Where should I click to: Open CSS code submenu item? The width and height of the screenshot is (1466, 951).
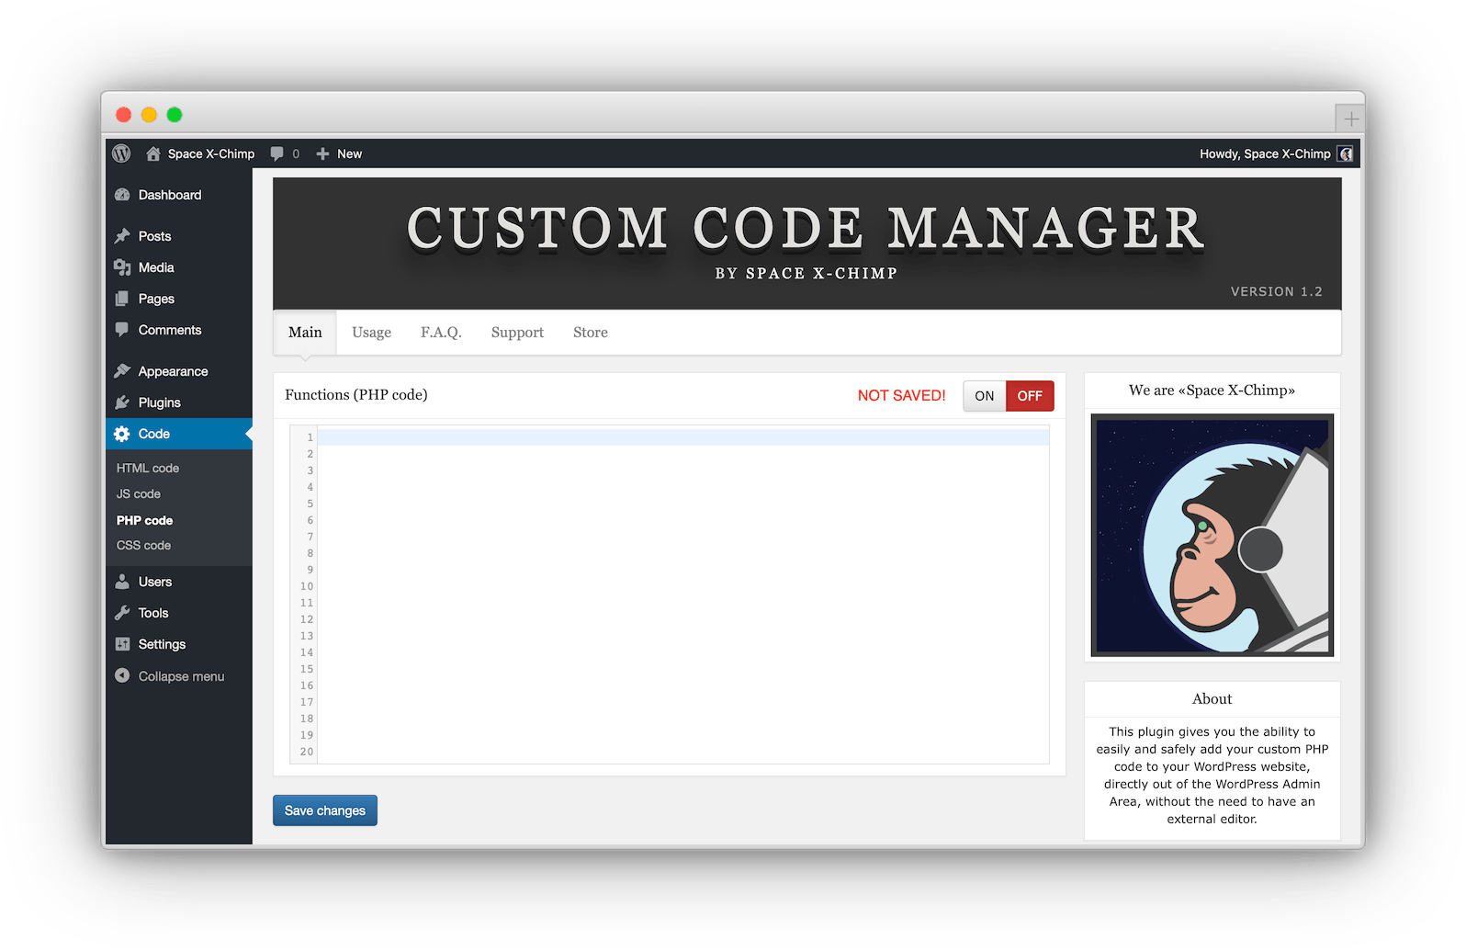[x=143, y=545]
